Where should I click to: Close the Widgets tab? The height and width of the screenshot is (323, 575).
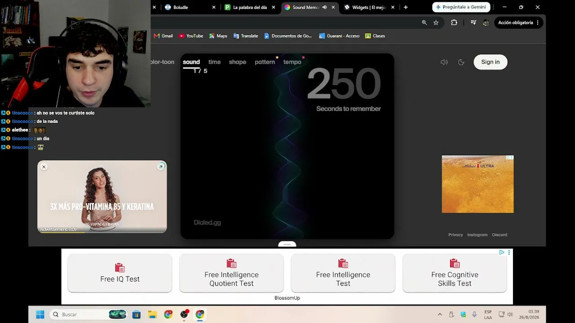click(393, 7)
